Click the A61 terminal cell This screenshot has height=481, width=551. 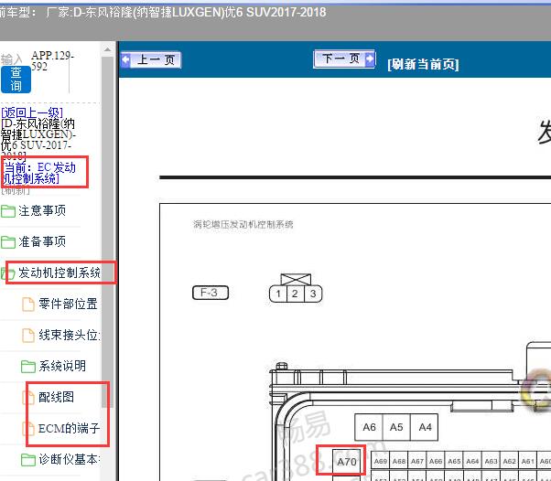[528, 461]
